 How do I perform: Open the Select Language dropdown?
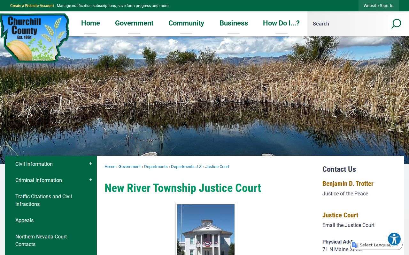377,245
